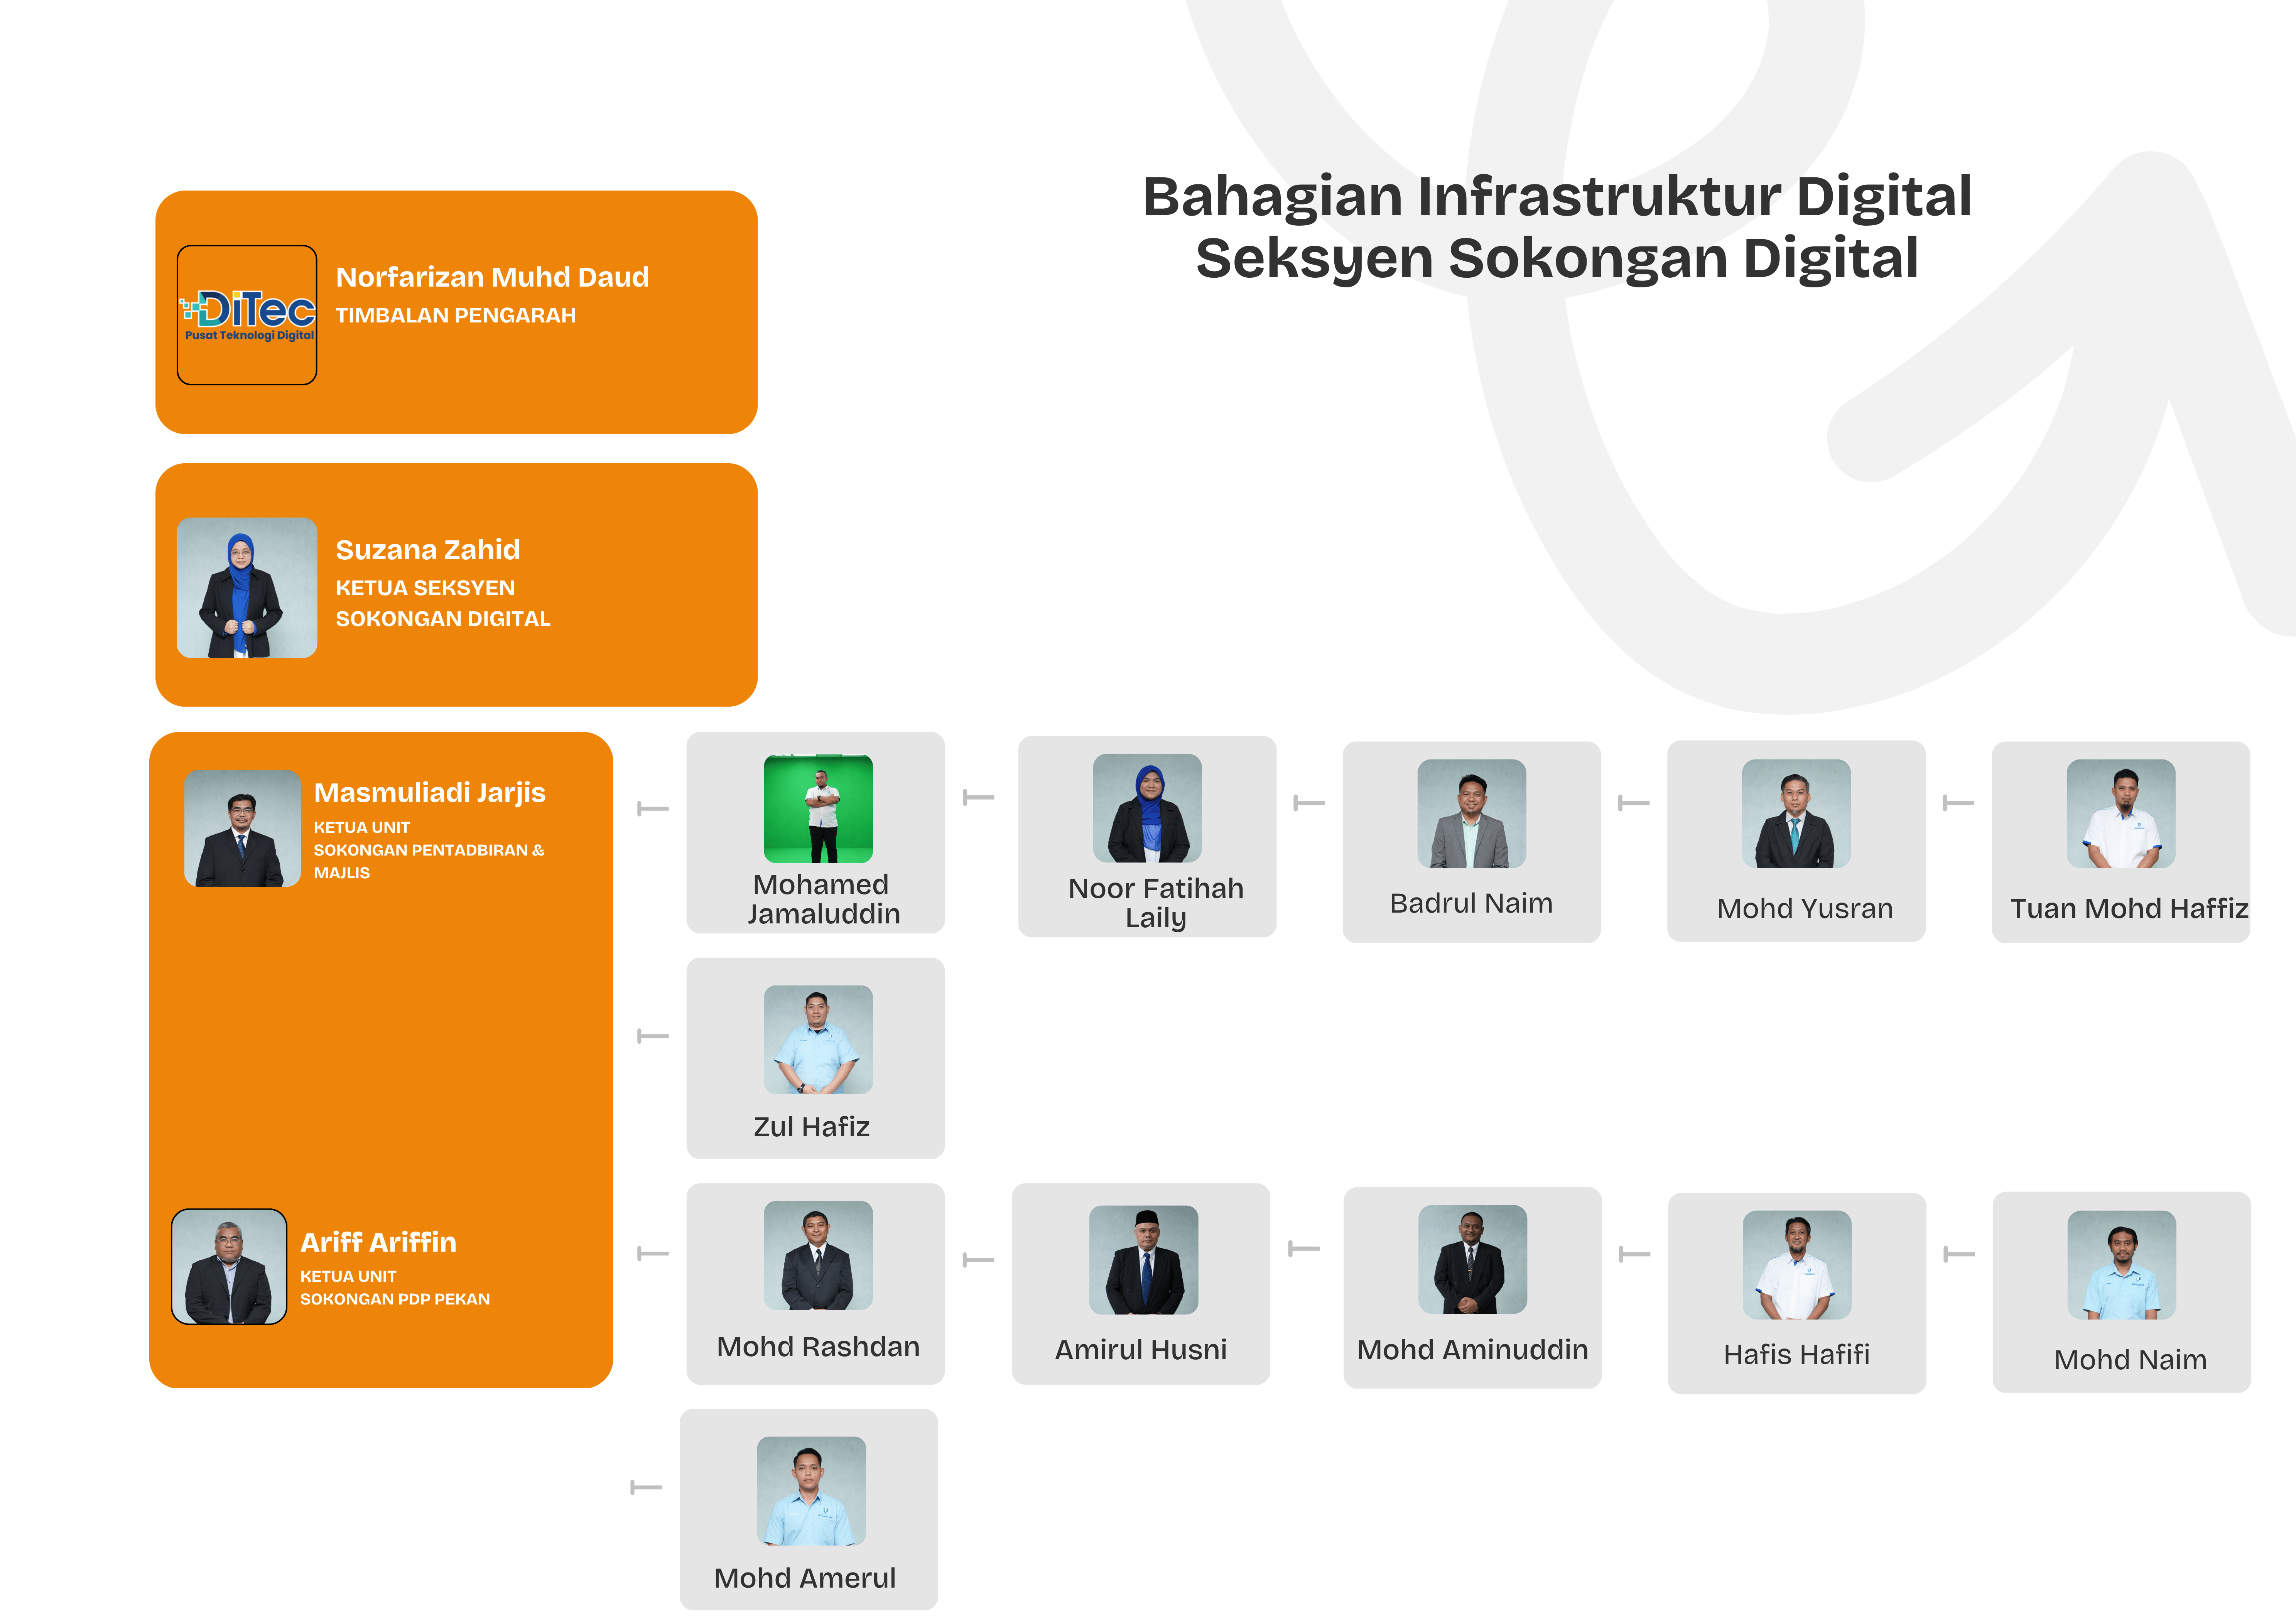Image resolution: width=2296 pixels, height=1620 pixels.
Task: Select Suzana Zahid's portrait photo
Action: click(x=247, y=587)
